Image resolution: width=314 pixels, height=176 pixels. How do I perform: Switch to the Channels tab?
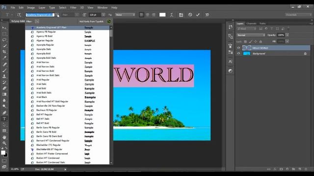251,23
